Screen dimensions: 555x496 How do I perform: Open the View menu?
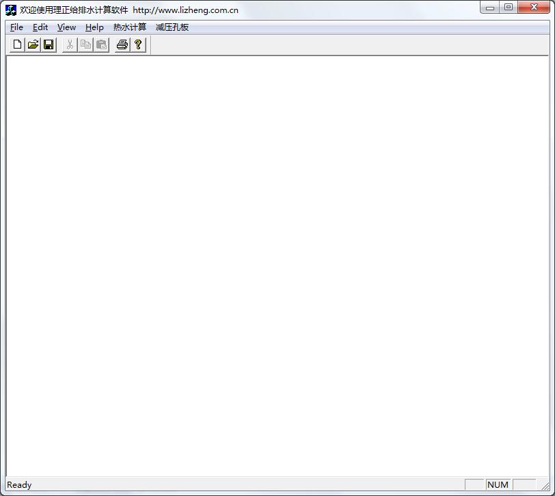tap(66, 27)
